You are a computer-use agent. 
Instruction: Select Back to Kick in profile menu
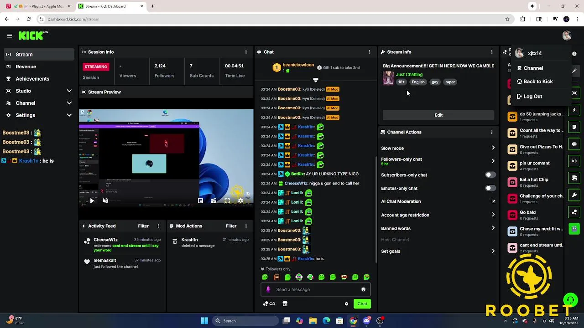[541, 82]
